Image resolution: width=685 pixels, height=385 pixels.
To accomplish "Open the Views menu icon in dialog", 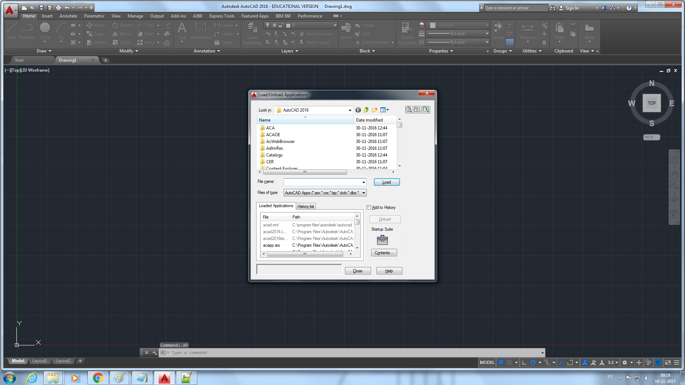I will point(385,110).
